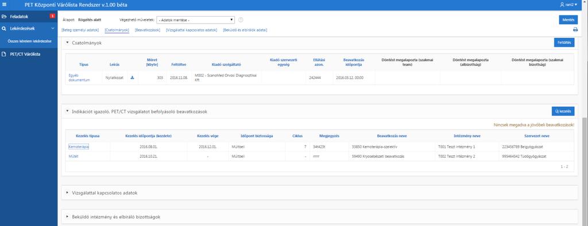The width and height of the screenshot is (588, 226).
Task: Click the Feladatok folder icon
Action: pyautogui.click(x=4, y=17)
